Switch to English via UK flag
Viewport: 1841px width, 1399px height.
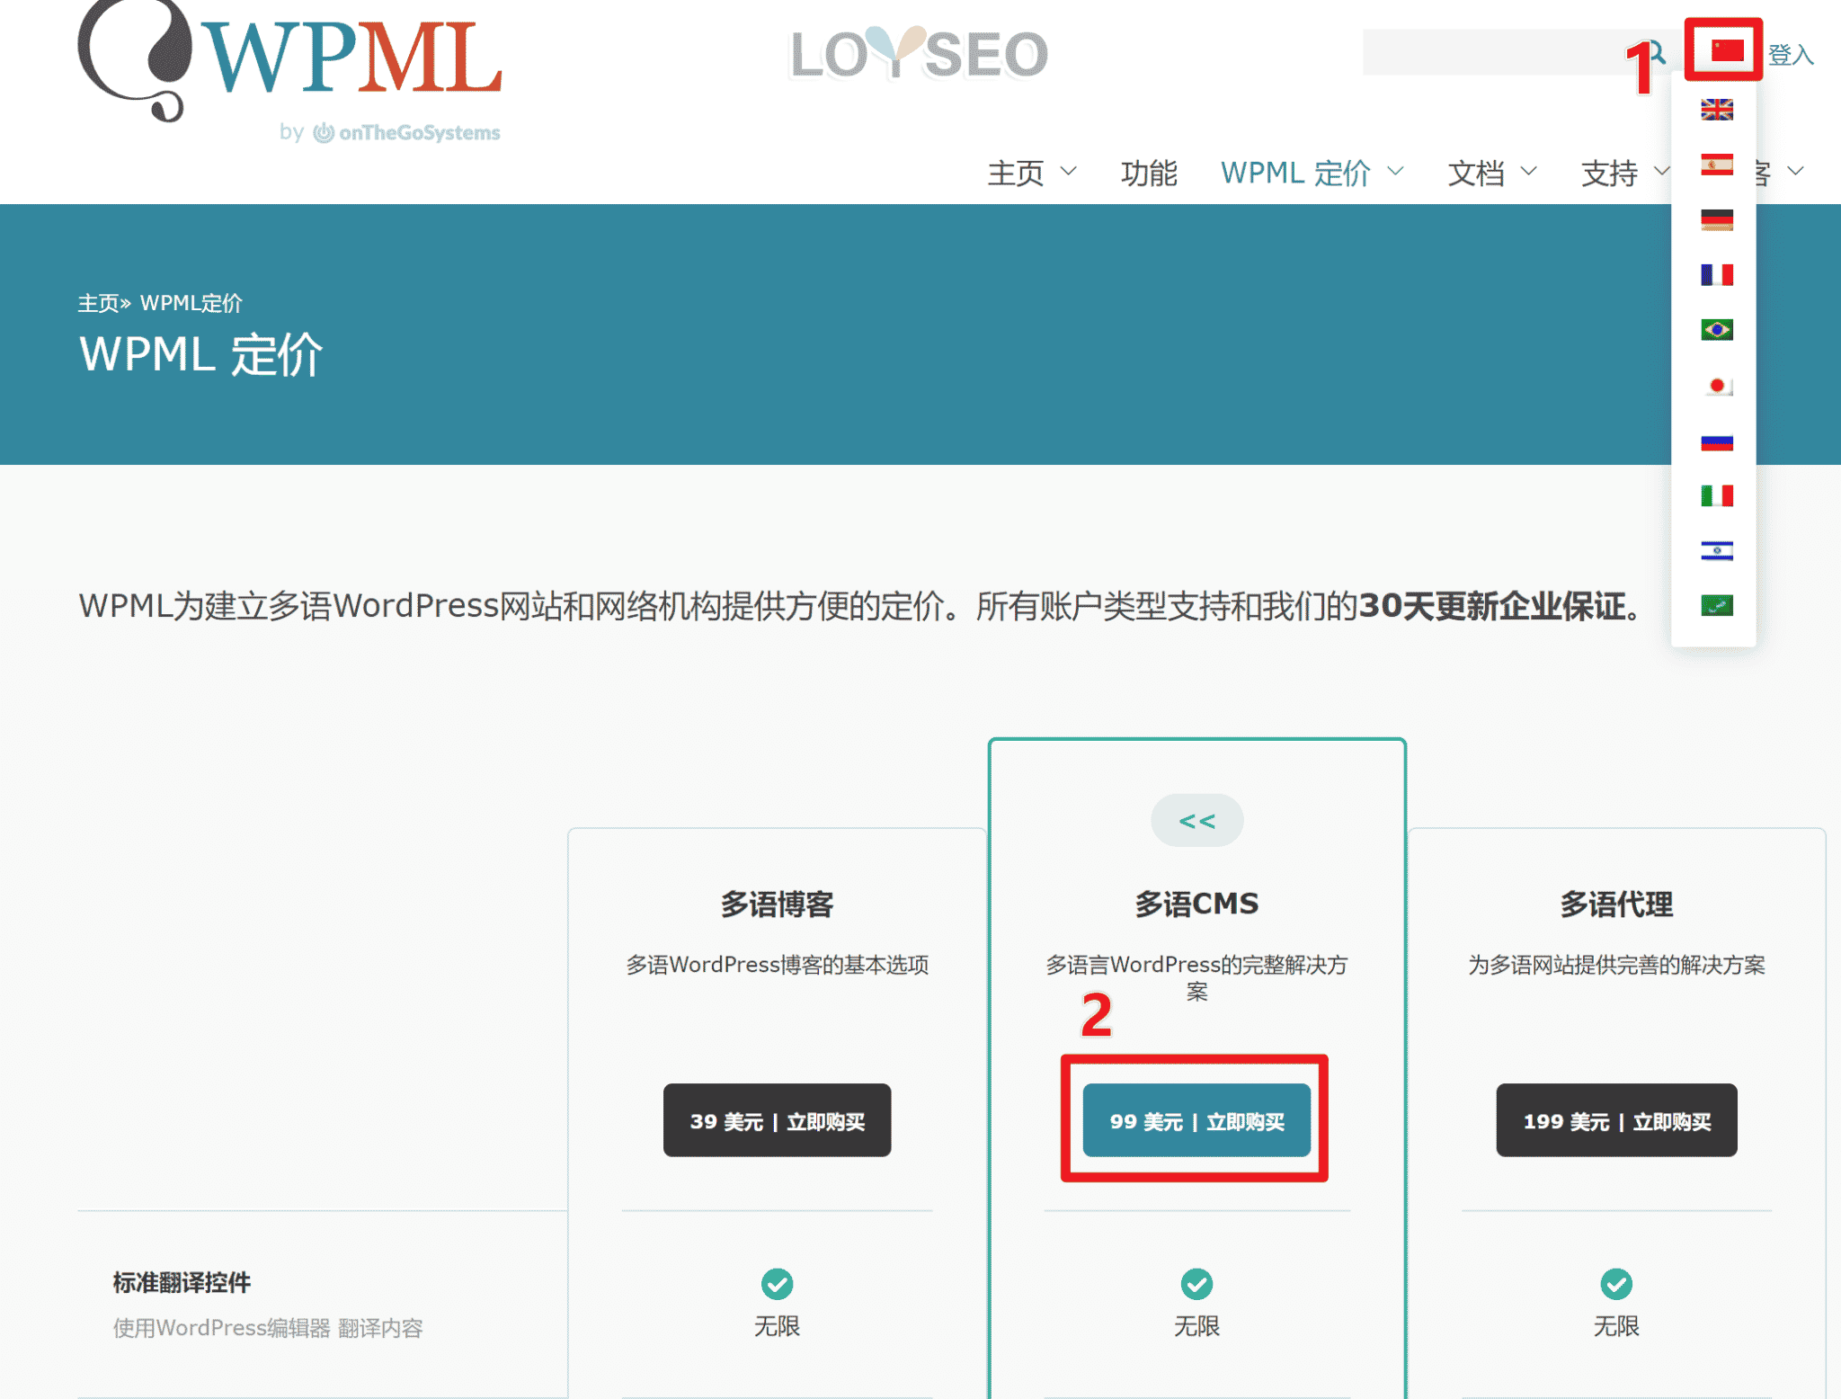1716,110
